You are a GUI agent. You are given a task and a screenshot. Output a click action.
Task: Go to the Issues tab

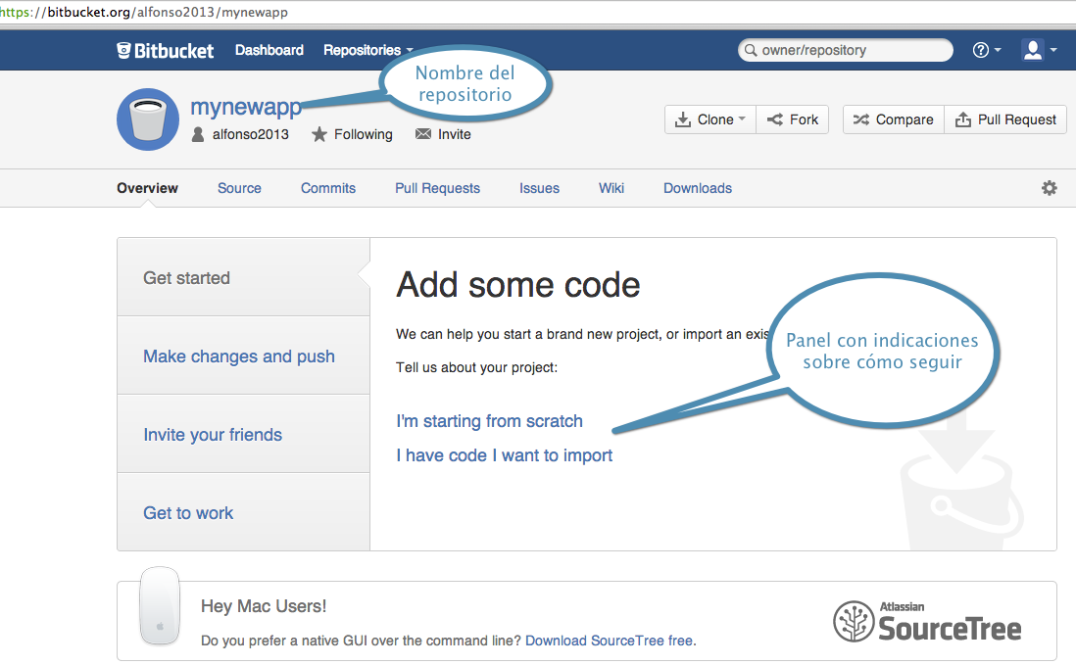(539, 188)
